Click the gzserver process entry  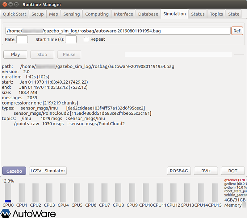(x=236, y=180)
